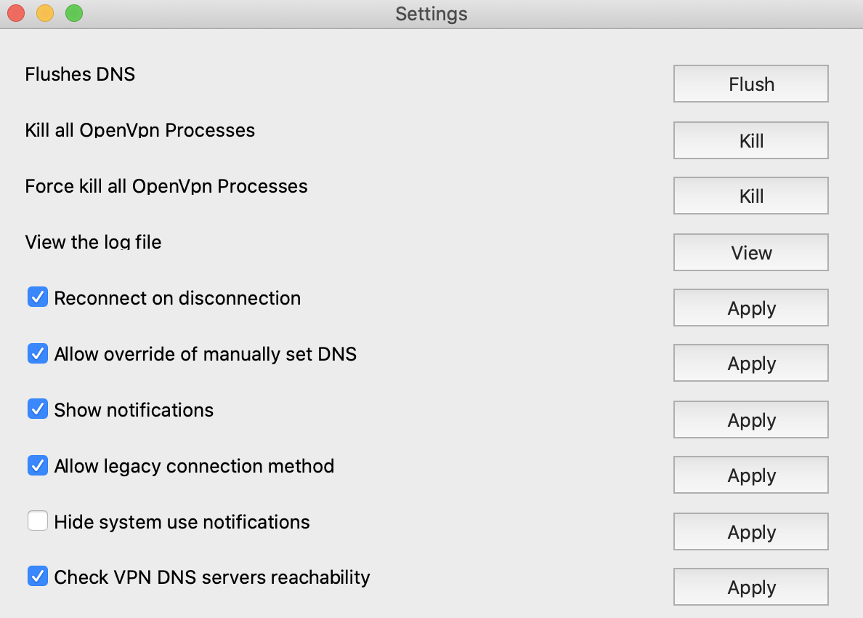Screen dimensions: 863x618
Task: Toggle the Reconnect on disconnection checkbox
Action: [x=38, y=297]
